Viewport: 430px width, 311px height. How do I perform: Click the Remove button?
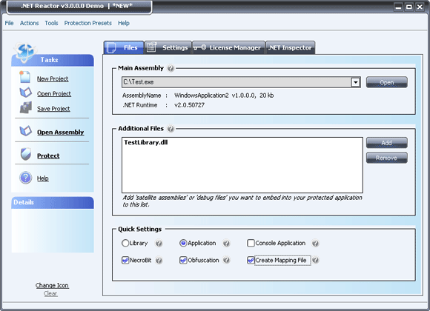click(x=387, y=158)
